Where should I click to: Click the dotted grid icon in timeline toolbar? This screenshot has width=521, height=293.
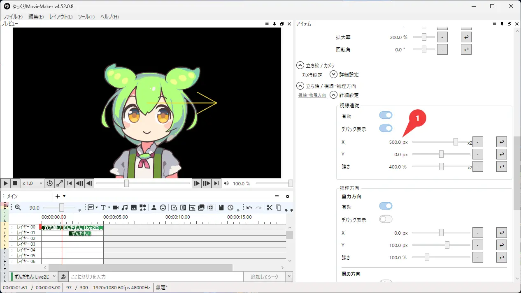(210, 208)
